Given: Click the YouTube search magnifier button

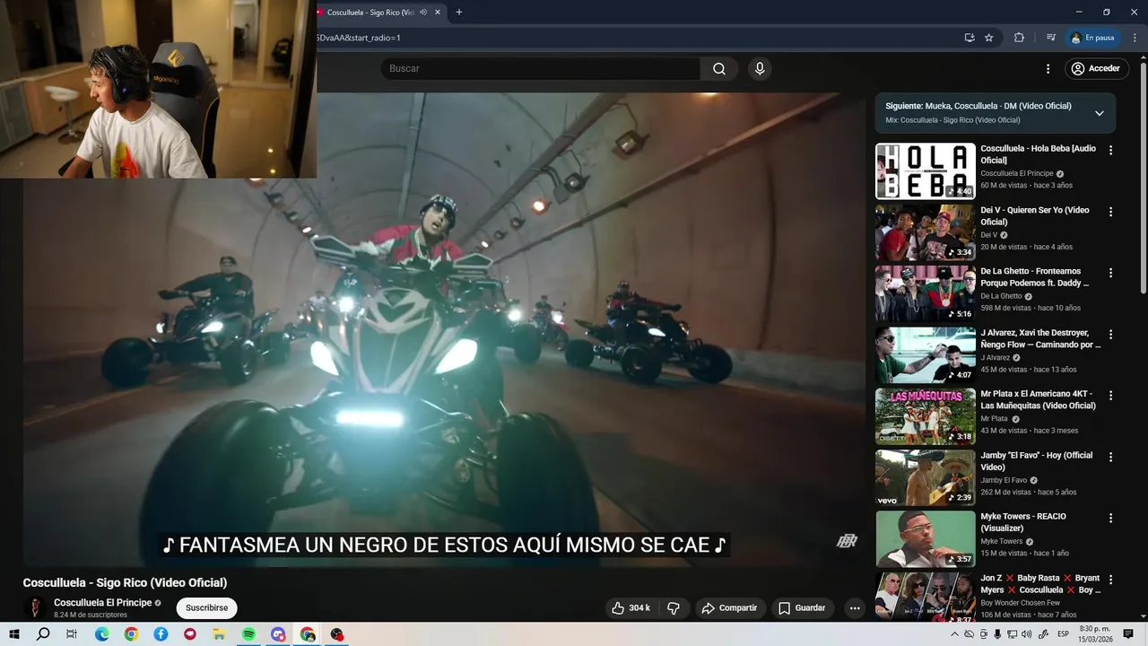Looking at the screenshot, I should (719, 69).
